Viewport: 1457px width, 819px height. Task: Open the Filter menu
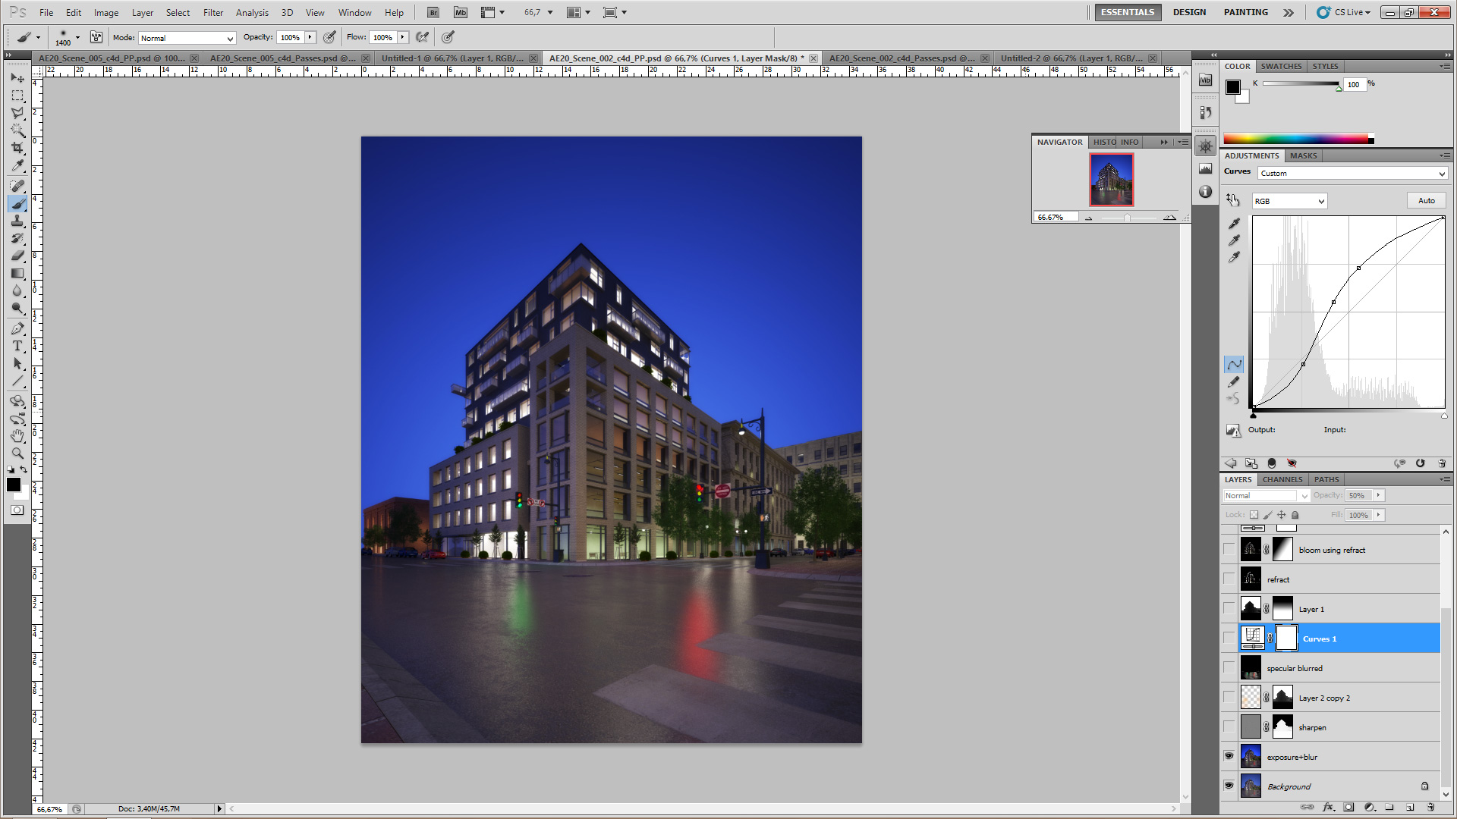point(213,12)
